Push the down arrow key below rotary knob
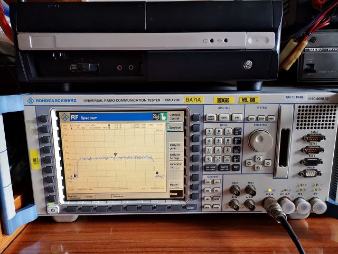This screenshot has height=254, width=338. pos(258,167)
